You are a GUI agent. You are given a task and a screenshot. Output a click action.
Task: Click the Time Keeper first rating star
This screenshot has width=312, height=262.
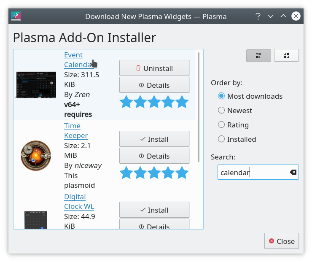pyautogui.click(x=126, y=173)
